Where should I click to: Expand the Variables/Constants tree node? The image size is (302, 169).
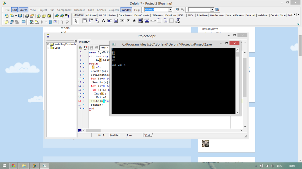[48, 44]
